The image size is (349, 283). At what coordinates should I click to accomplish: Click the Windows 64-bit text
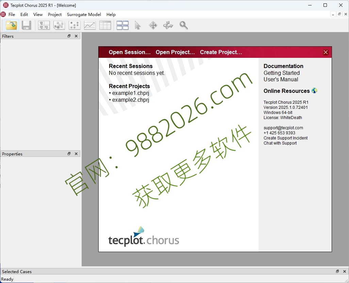coord(278,112)
